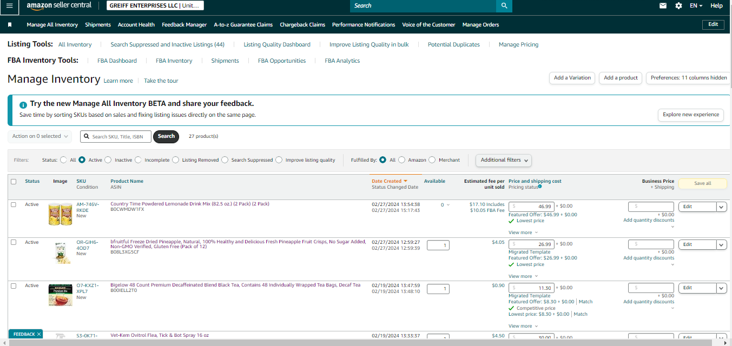Open the Manage Pricing link
Image resolution: width=732 pixels, height=346 pixels.
click(518, 44)
